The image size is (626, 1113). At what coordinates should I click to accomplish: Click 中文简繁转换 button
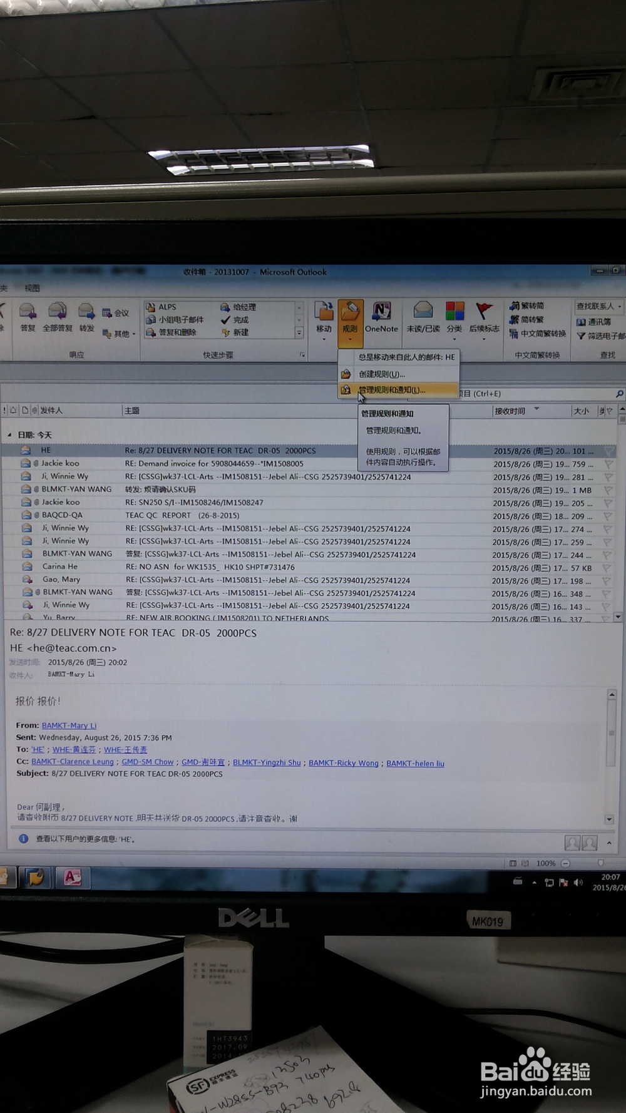pyautogui.click(x=537, y=334)
